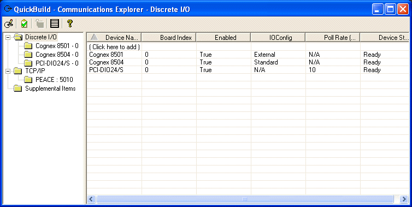Click the folder icon beside Supplemental Items
The width and height of the screenshot is (412, 207).
(x=17, y=88)
